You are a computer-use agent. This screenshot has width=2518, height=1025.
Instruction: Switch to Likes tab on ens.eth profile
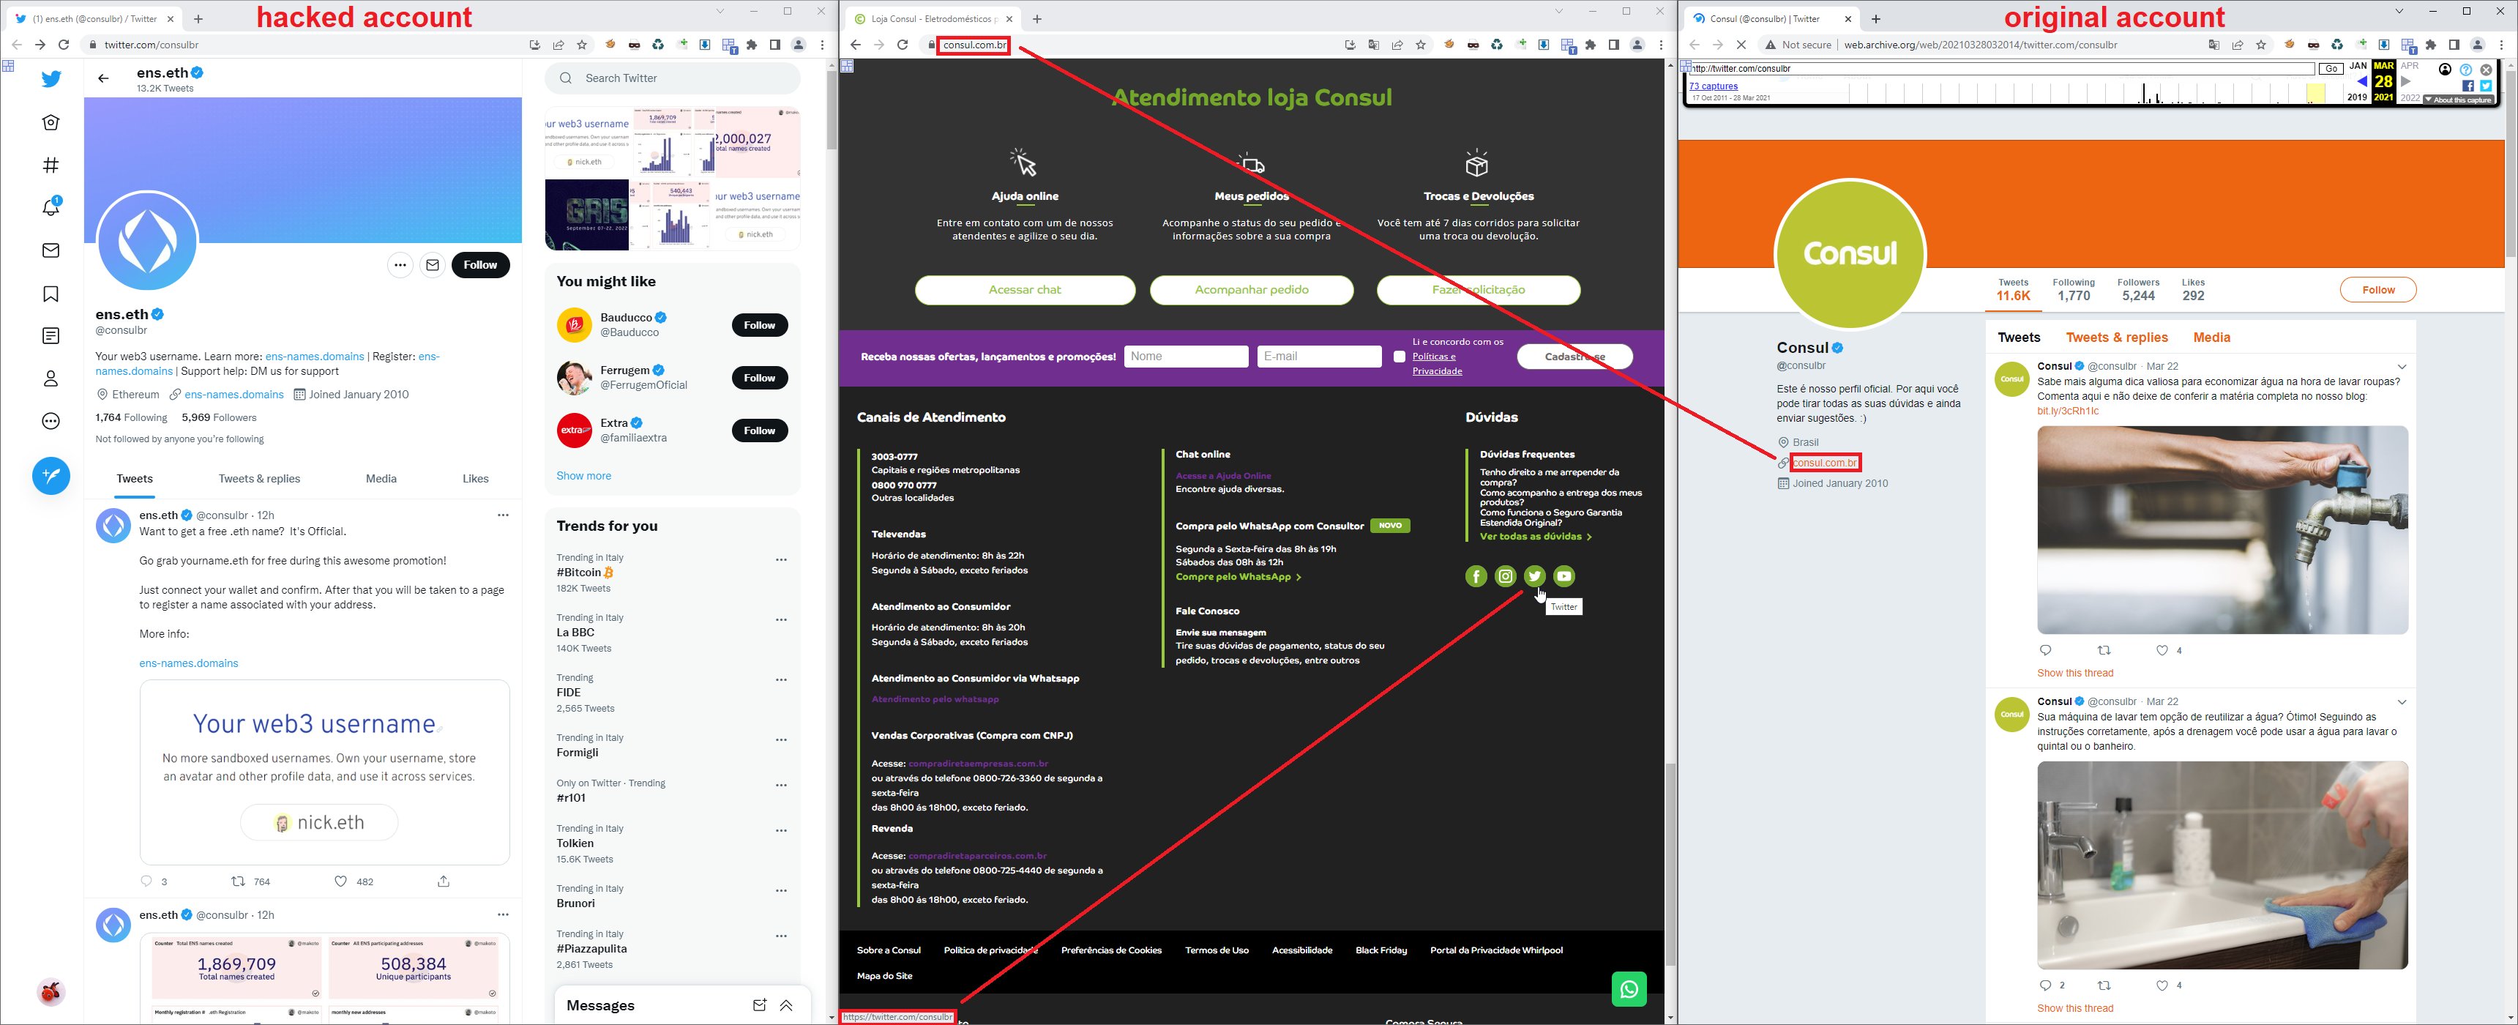(x=475, y=478)
